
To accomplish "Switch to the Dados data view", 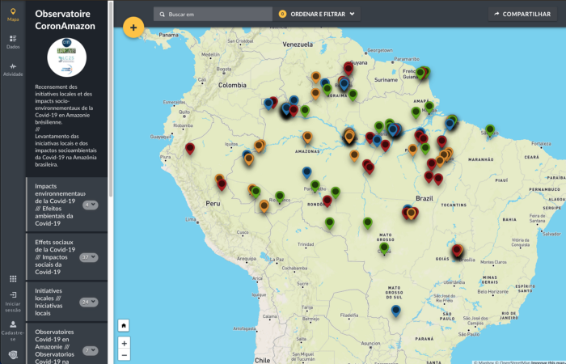I will tap(13, 42).
